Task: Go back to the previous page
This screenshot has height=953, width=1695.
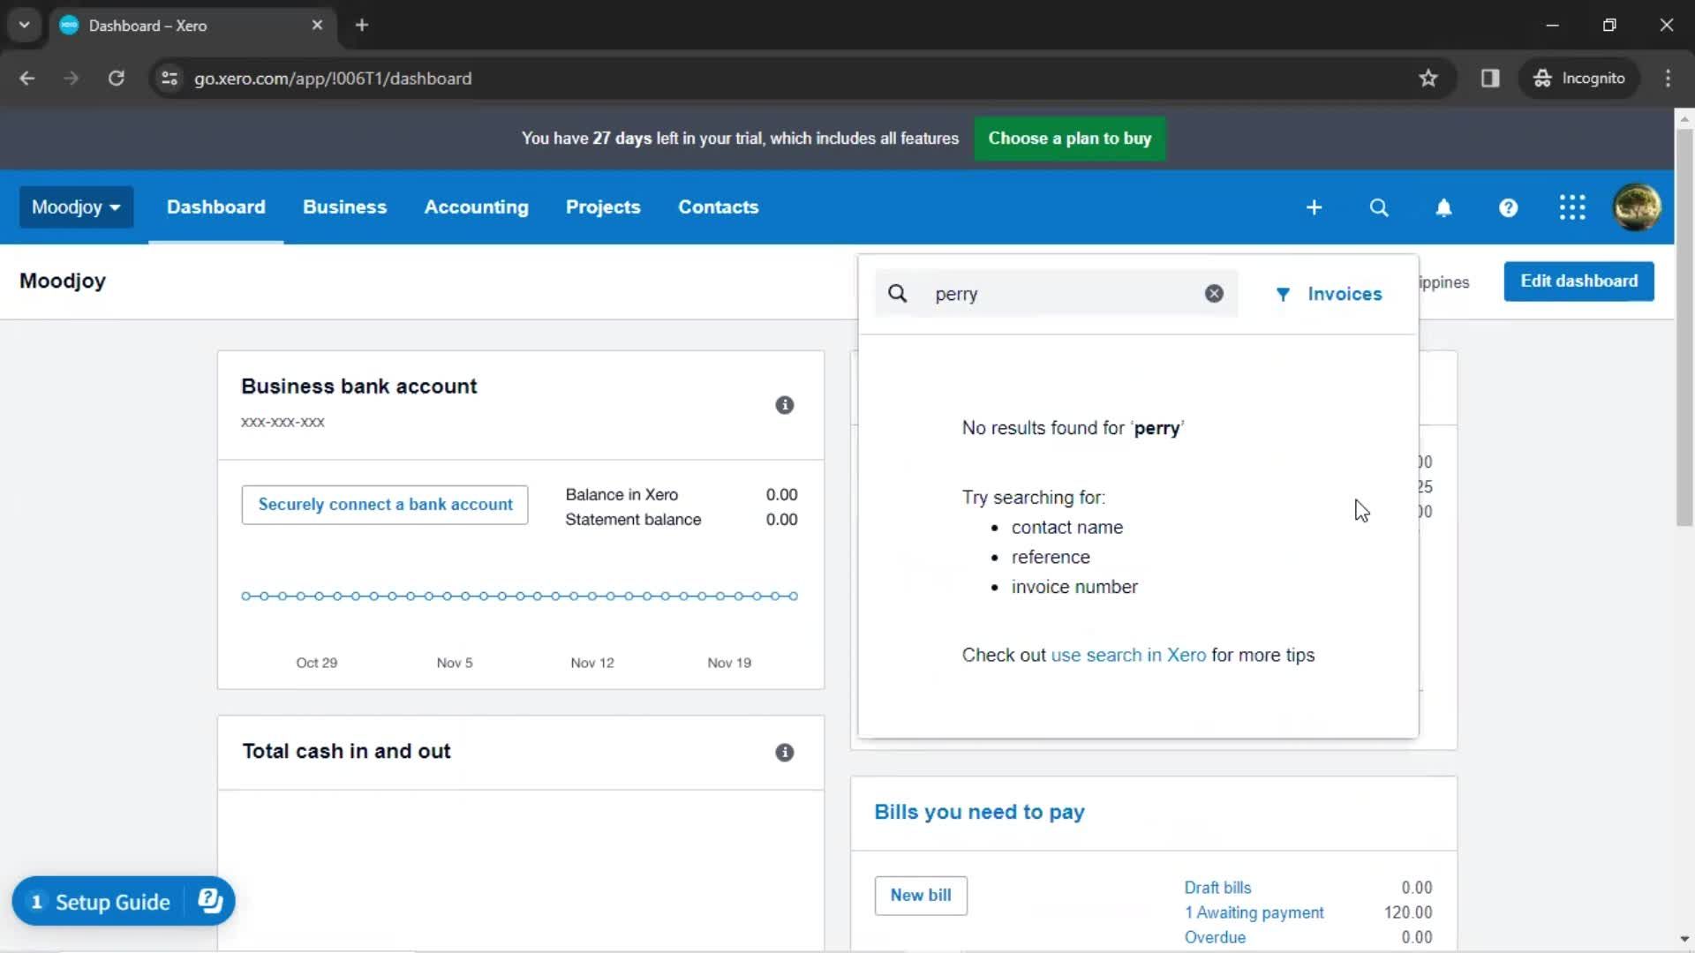Action: point(27,79)
